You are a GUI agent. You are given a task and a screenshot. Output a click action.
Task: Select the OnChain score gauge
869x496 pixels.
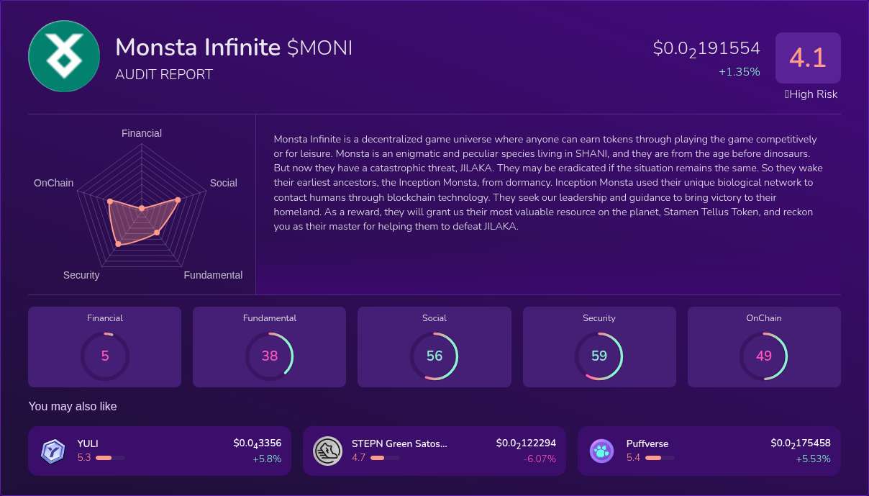[764, 356]
